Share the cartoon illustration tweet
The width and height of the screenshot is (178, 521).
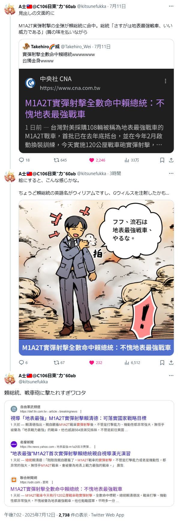point(171,363)
